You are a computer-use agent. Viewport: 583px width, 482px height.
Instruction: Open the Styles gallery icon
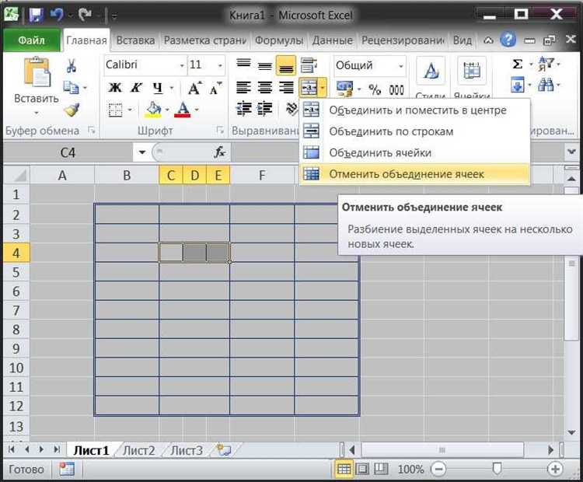click(431, 71)
